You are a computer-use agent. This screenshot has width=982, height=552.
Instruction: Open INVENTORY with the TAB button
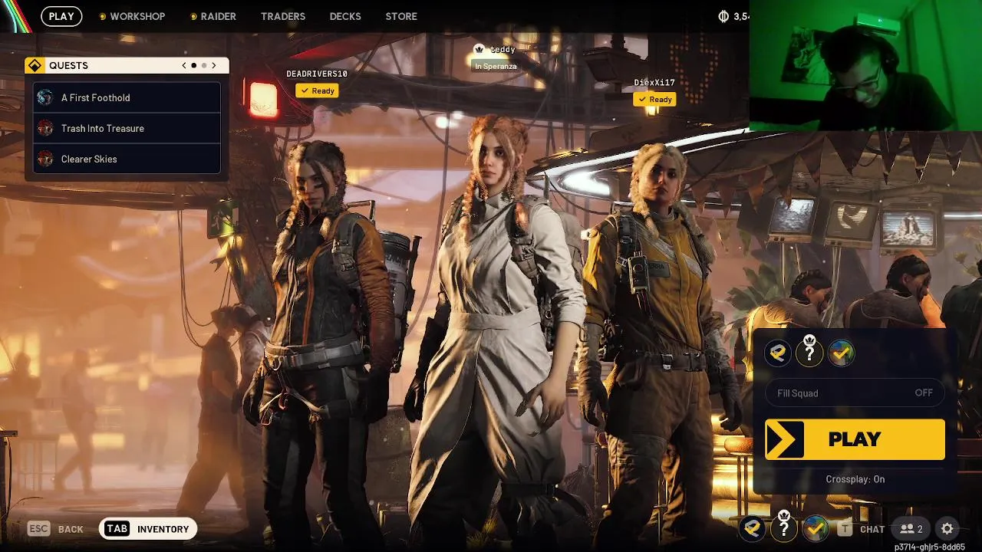148,528
